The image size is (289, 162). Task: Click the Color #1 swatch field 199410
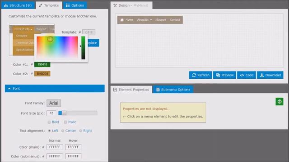tap(42, 64)
